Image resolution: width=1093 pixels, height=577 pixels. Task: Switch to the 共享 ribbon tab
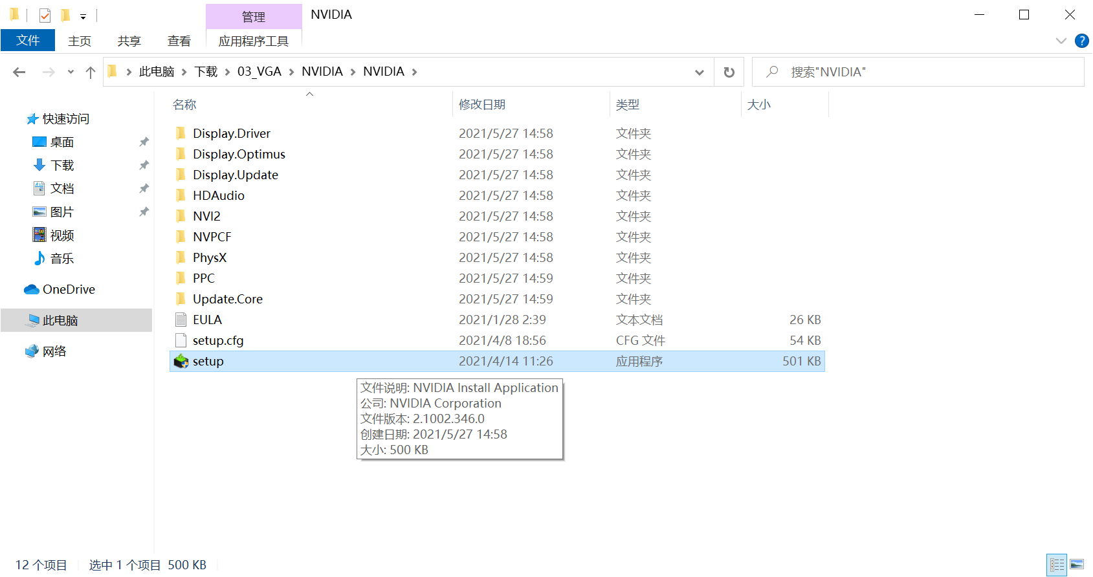coord(129,41)
